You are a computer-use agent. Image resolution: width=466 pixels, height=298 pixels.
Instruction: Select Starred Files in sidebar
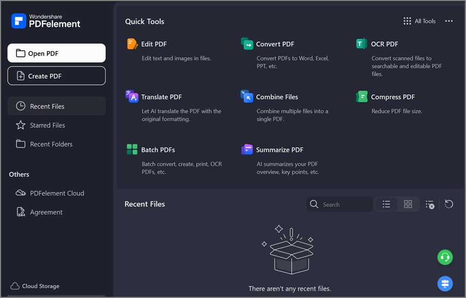[x=56, y=125]
